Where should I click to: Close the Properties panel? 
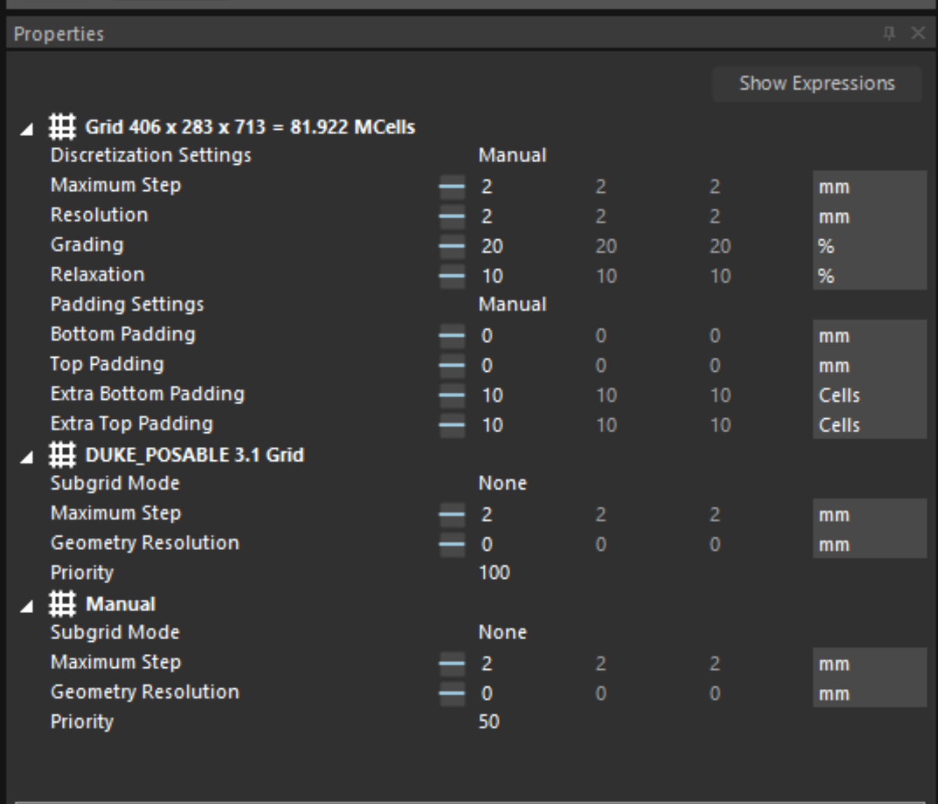coord(918,33)
